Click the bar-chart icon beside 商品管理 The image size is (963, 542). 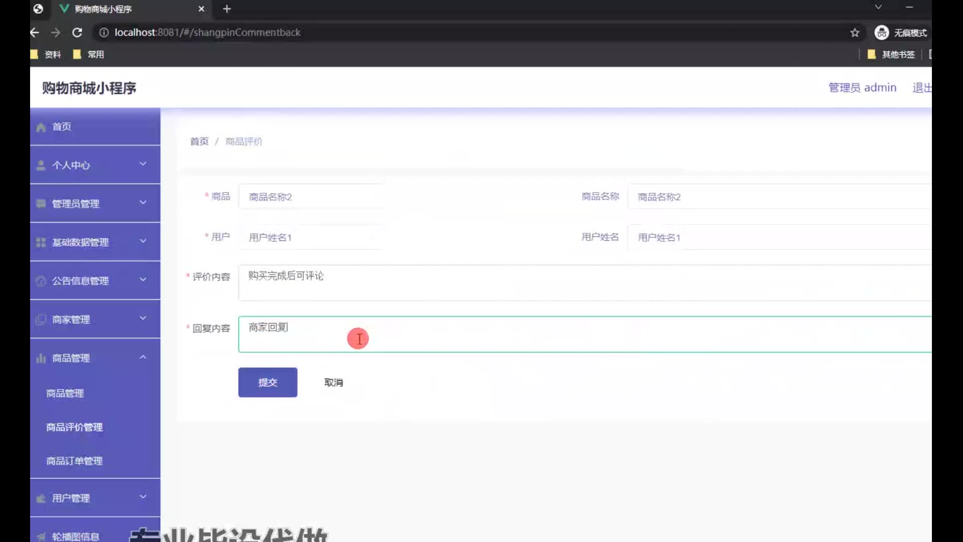pyautogui.click(x=41, y=358)
